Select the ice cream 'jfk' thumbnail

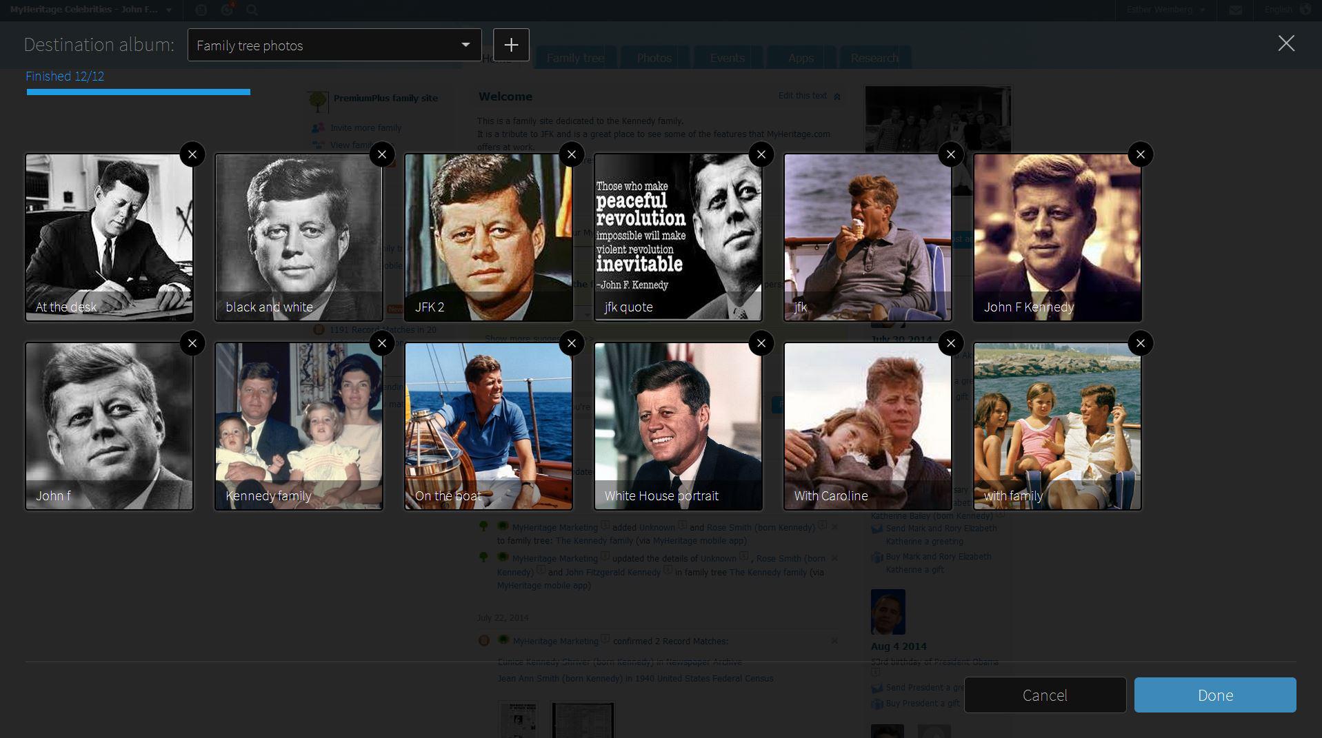coord(868,237)
